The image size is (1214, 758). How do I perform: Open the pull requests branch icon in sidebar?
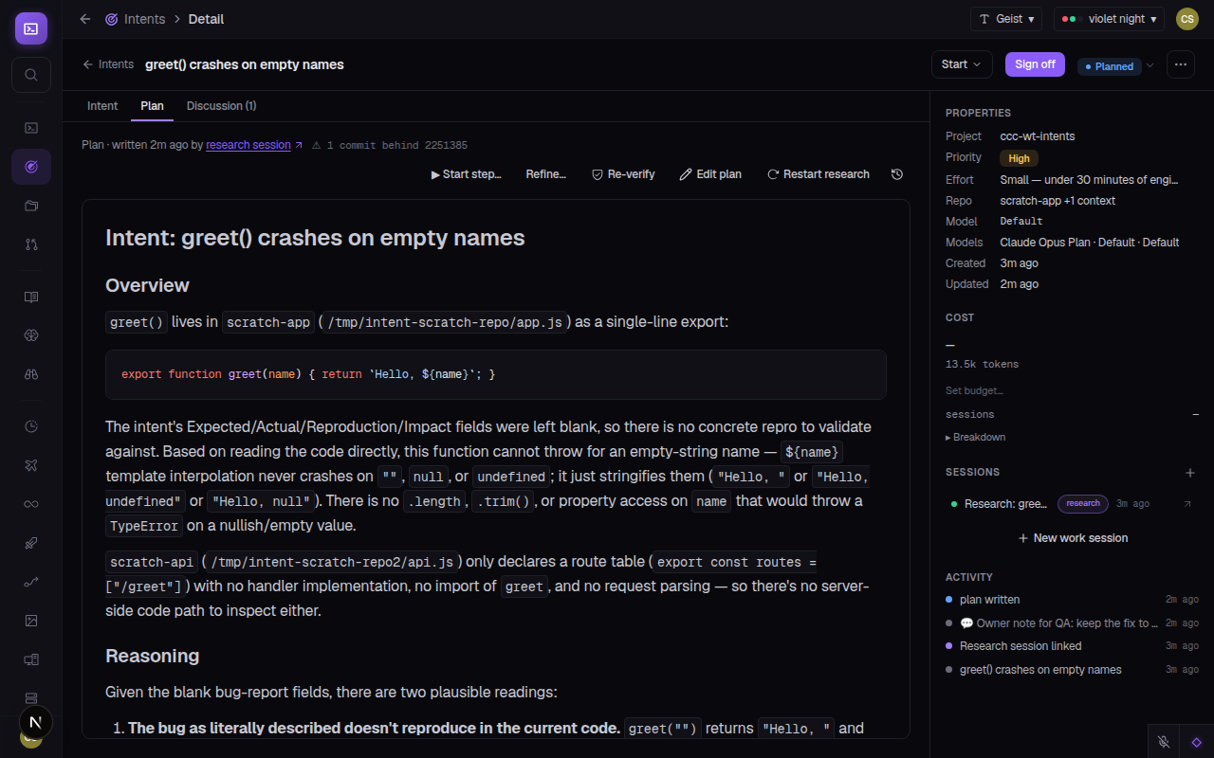31,244
